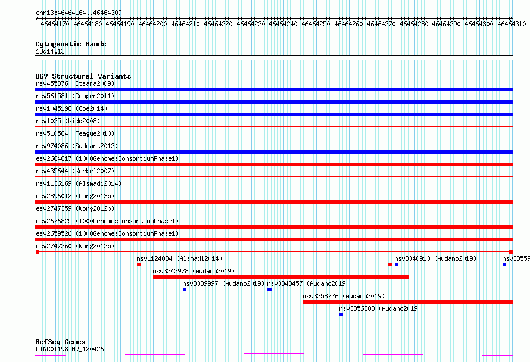530x362 pixels.
Task: Click the blue marker of nsv3343457
Action: (269, 289)
